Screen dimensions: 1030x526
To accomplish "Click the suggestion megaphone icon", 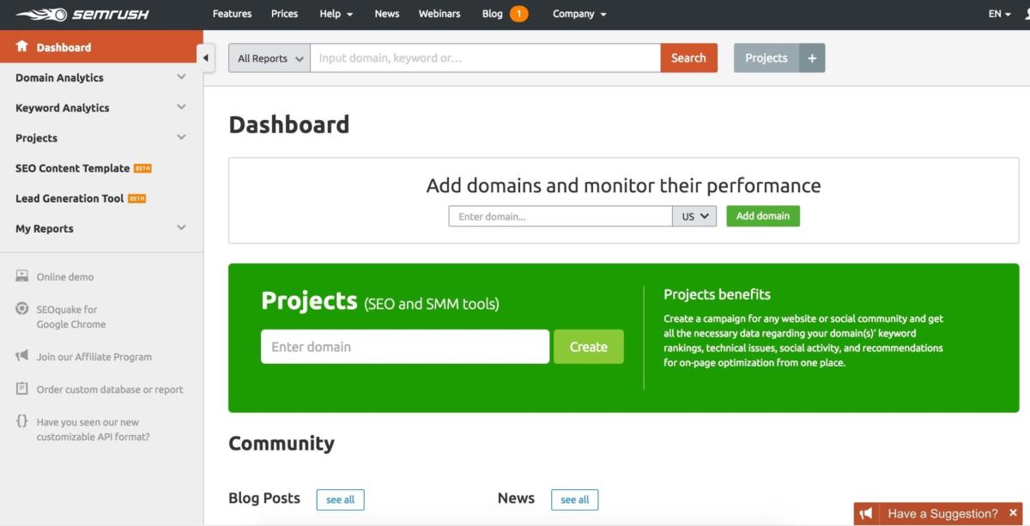I will coord(866,513).
